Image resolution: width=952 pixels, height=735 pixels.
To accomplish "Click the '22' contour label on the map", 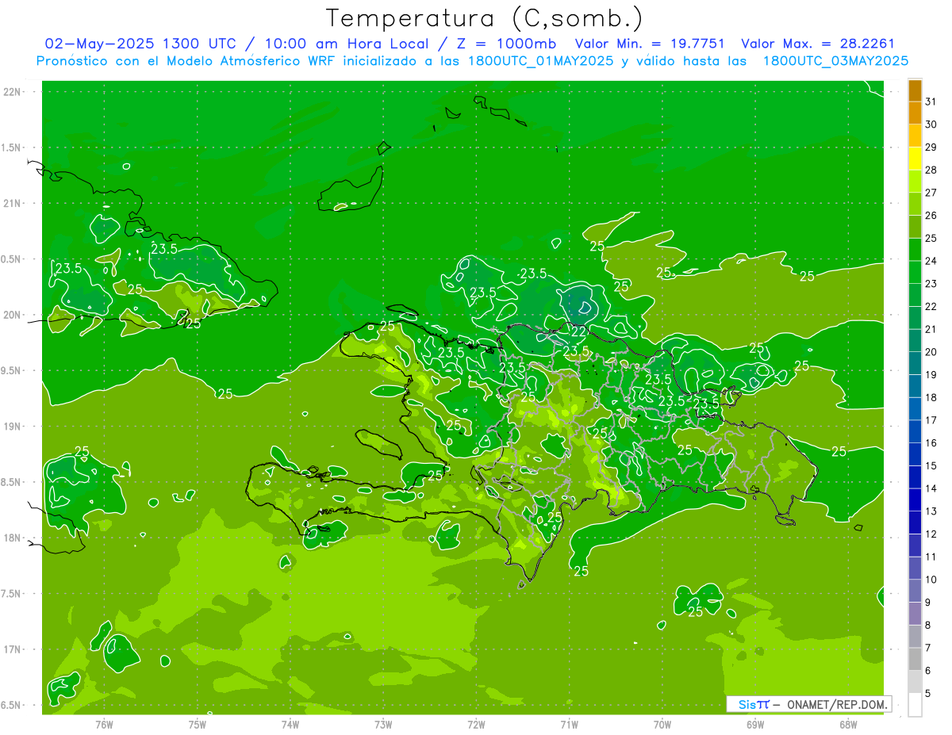I will [579, 331].
